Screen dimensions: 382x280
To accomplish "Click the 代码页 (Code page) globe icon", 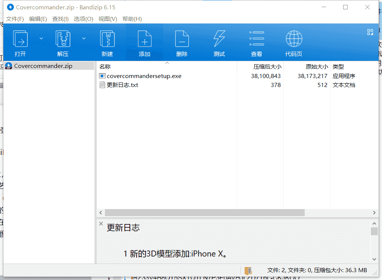I will (x=294, y=39).
